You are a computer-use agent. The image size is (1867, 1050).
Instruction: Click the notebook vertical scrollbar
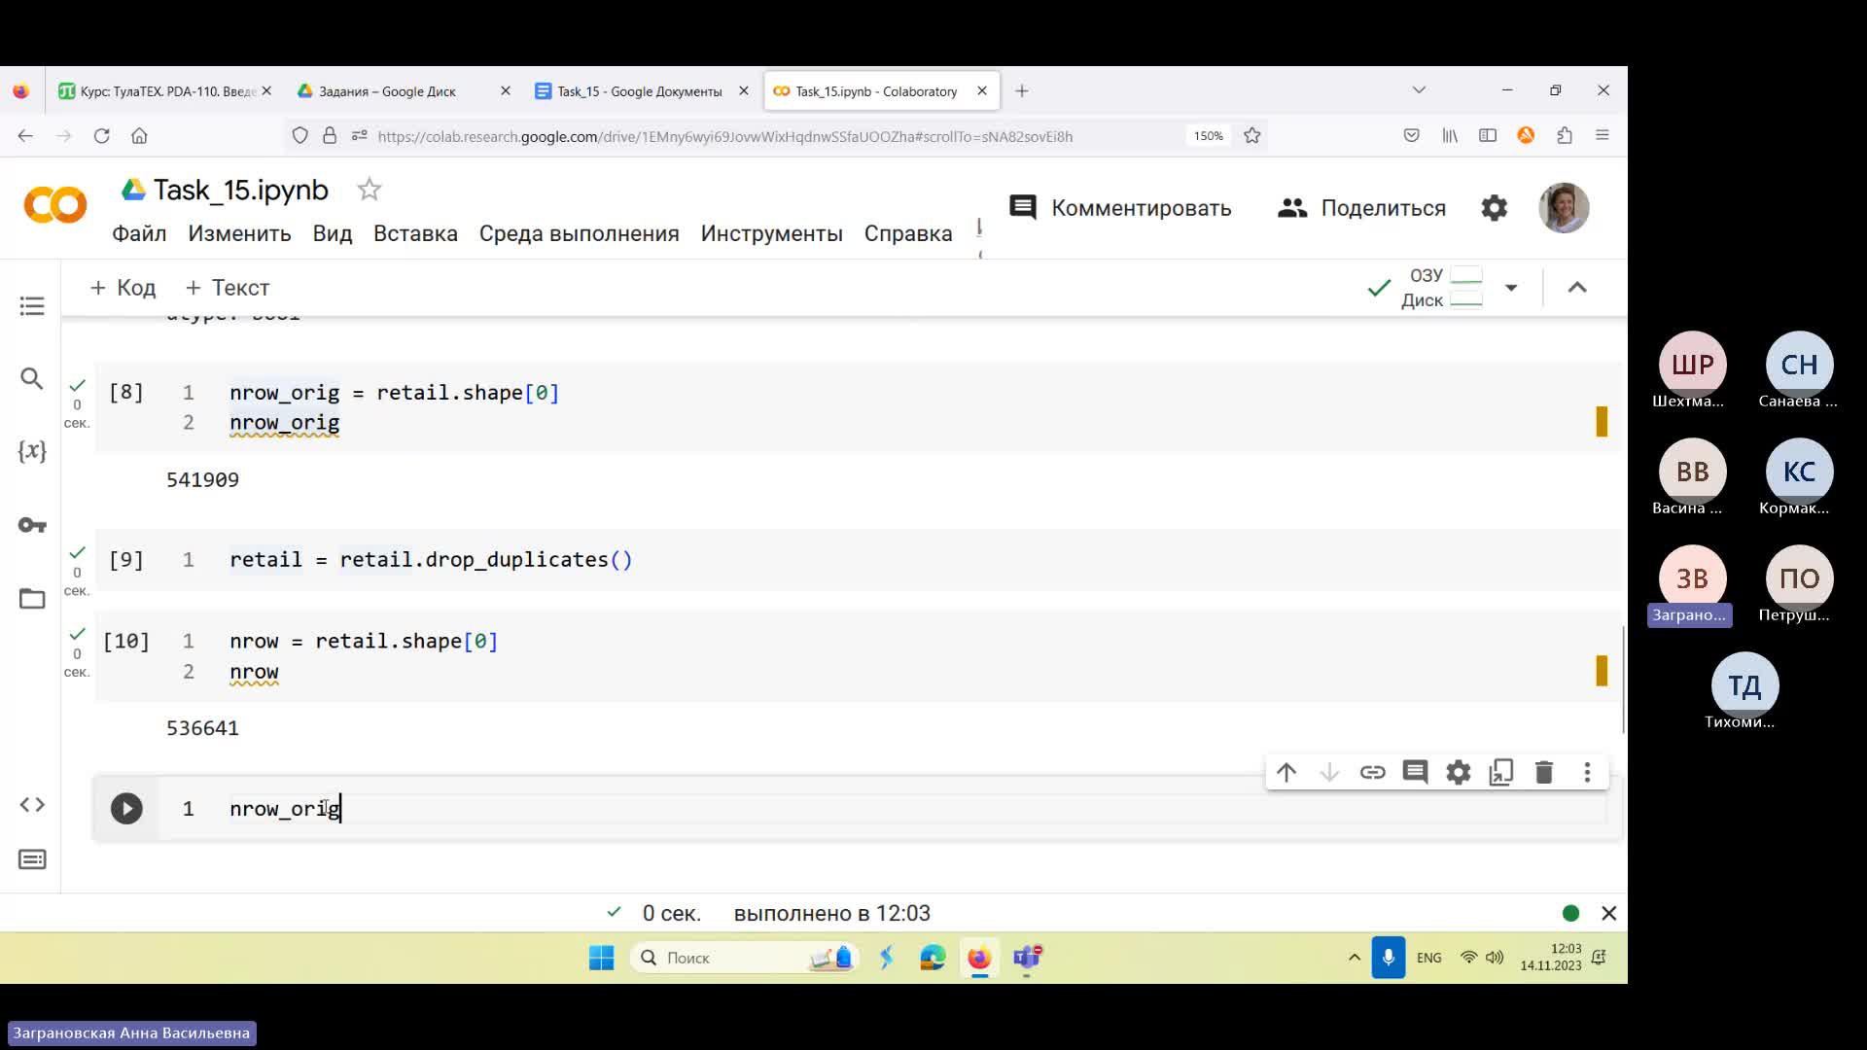click(1623, 680)
